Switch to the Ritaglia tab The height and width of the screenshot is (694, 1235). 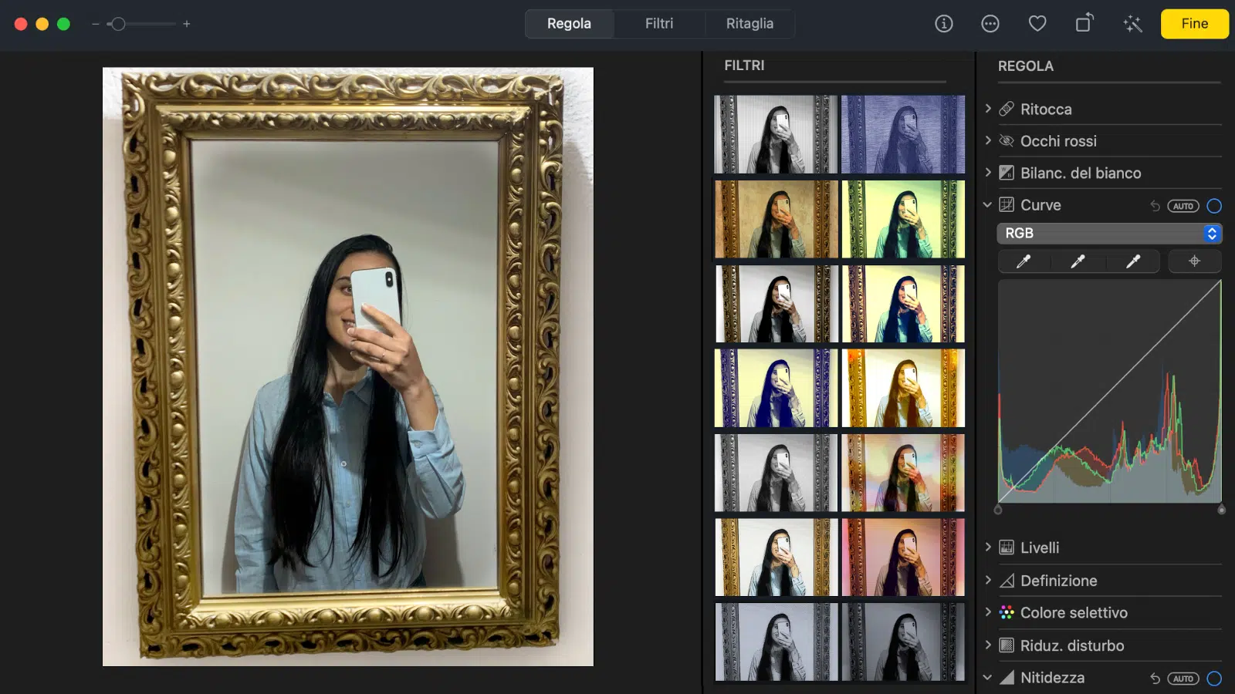pos(749,24)
